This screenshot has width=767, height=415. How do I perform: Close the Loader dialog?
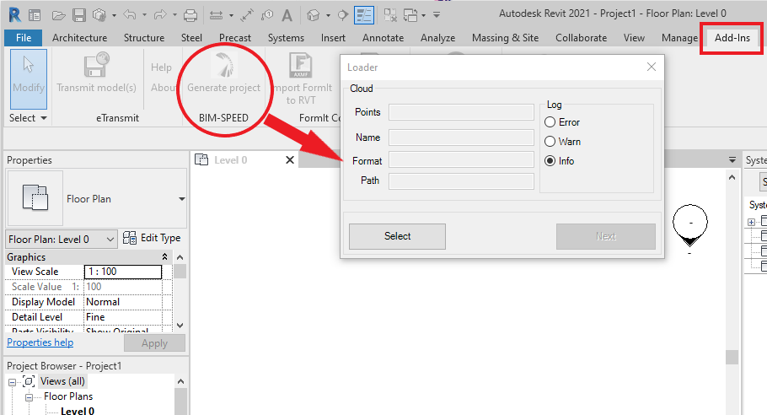pyautogui.click(x=651, y=67)
